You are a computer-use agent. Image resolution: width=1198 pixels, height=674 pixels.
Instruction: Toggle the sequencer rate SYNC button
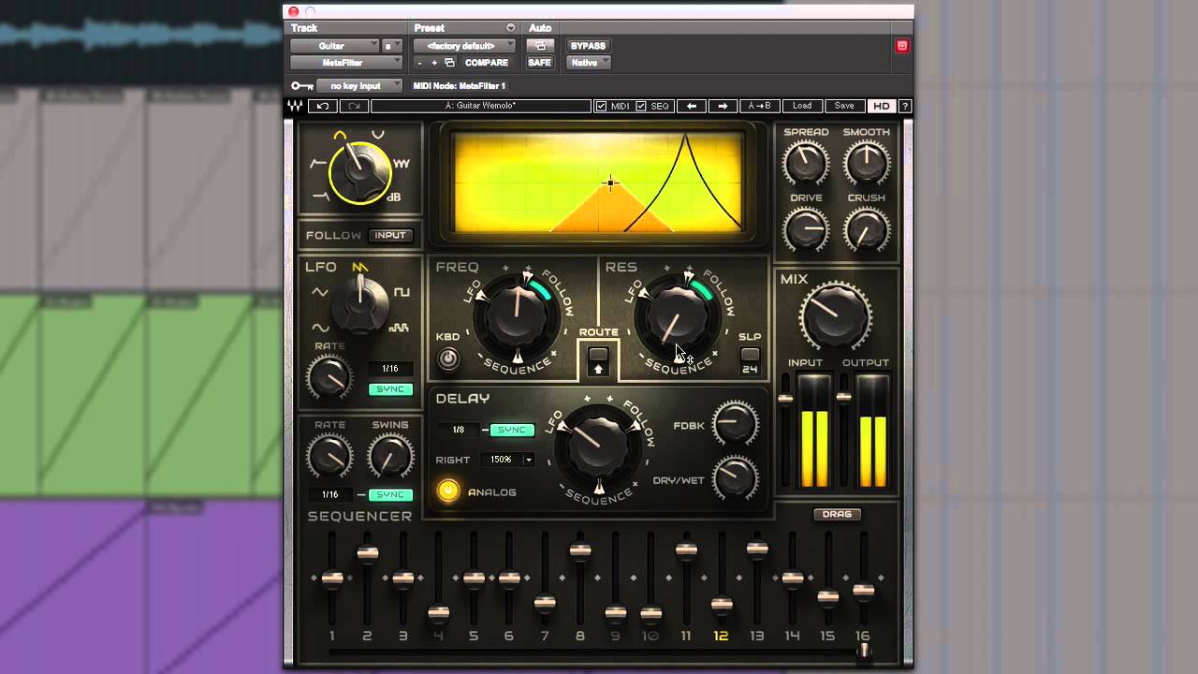click(390, 494)
